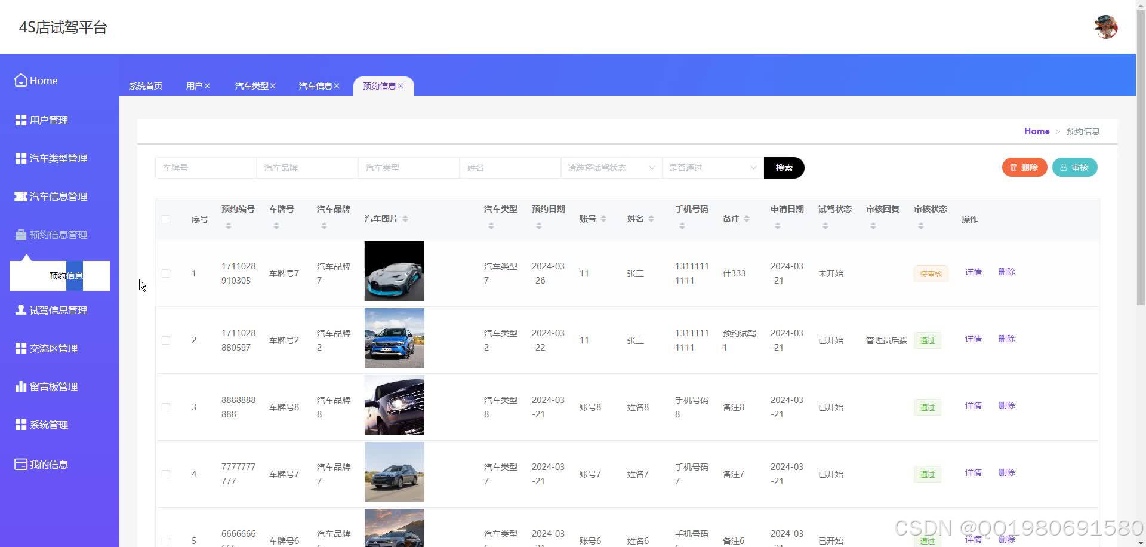Viewport: 1146px width, 547px height.
Task: Open 详情 for booking 8888888888
Action: tap(973, 405)
